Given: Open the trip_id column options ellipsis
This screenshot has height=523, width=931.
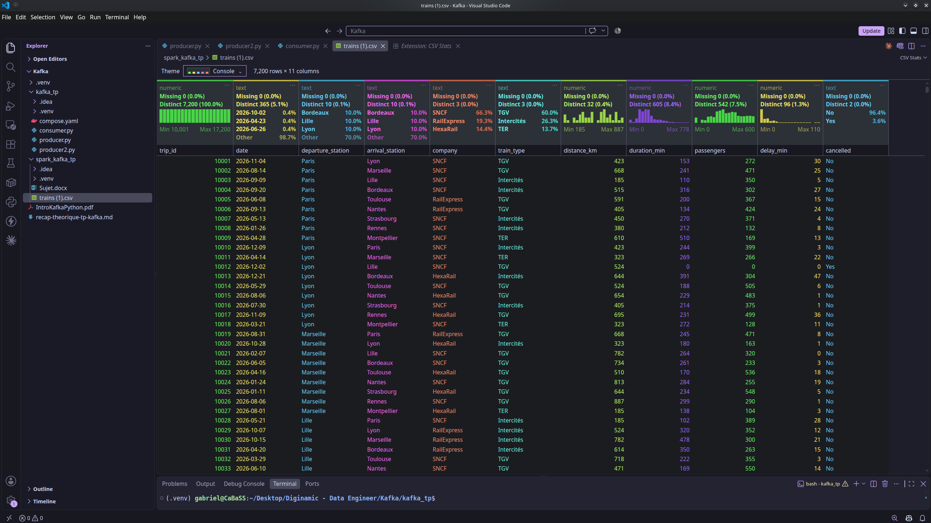Looking at the screenshot, I should (x=227, y=85).
